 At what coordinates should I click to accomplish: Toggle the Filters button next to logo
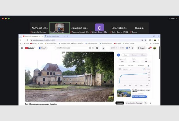pos(42,48)
